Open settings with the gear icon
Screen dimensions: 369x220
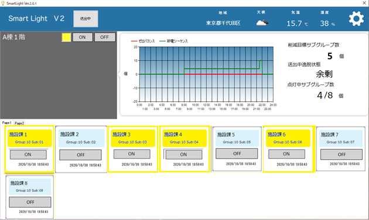pyautogui.click(x=356, y=19)
